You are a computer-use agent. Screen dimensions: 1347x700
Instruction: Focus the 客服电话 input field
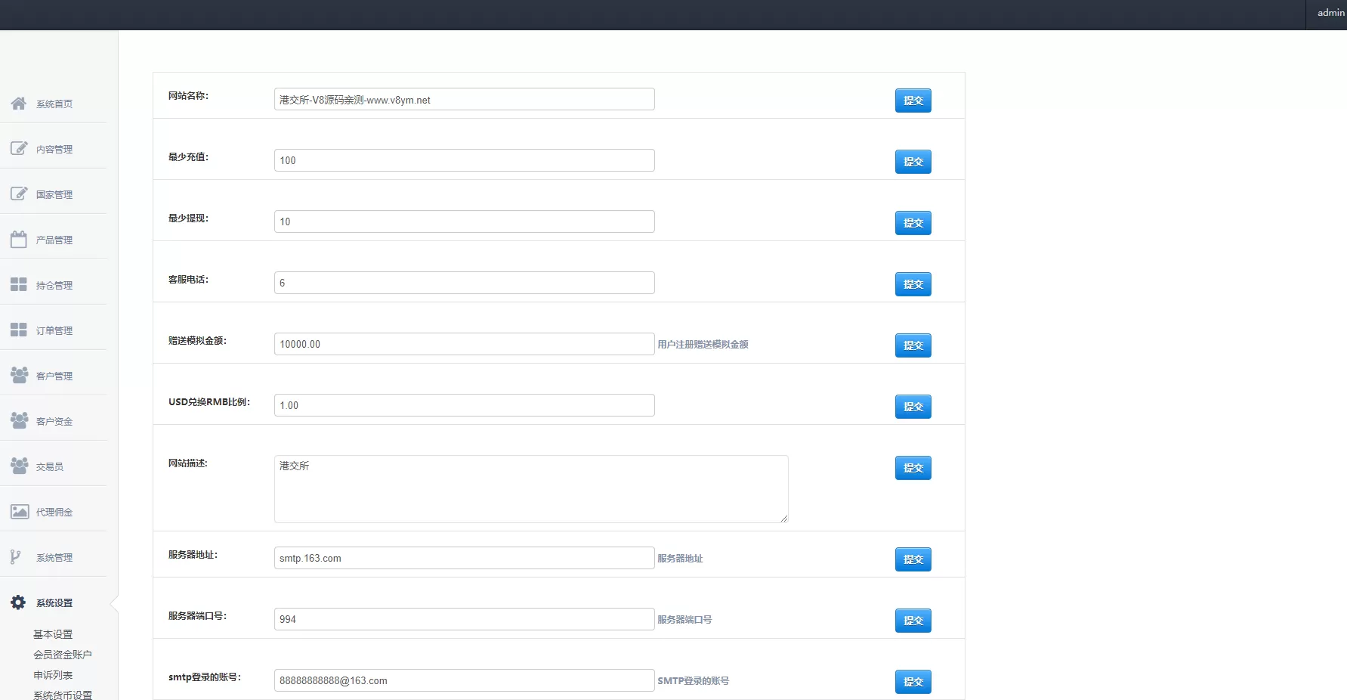click(464, 283)
